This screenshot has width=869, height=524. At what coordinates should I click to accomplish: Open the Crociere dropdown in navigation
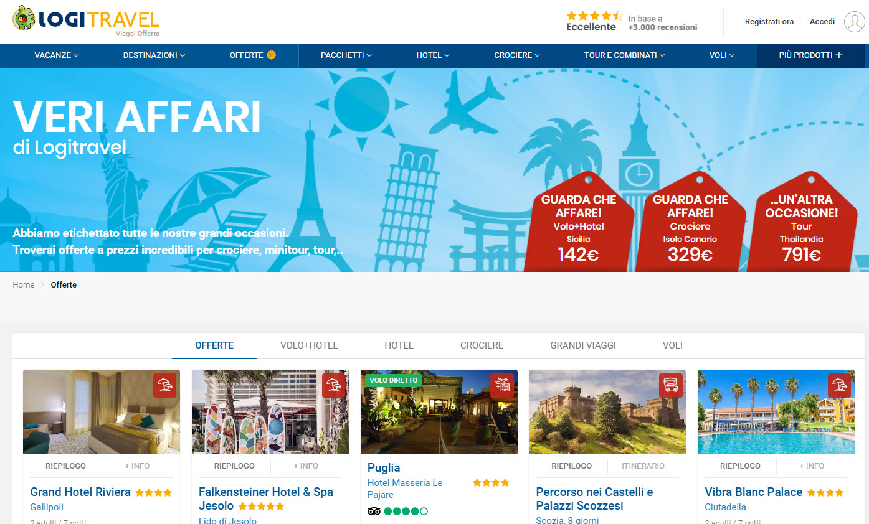(517, 55)
